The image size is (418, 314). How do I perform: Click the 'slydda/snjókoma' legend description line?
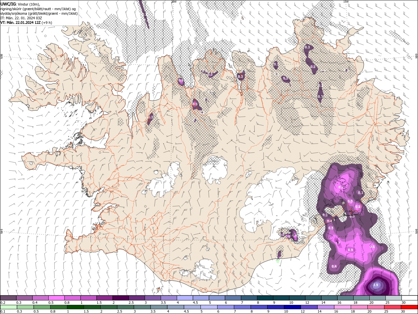39,13
